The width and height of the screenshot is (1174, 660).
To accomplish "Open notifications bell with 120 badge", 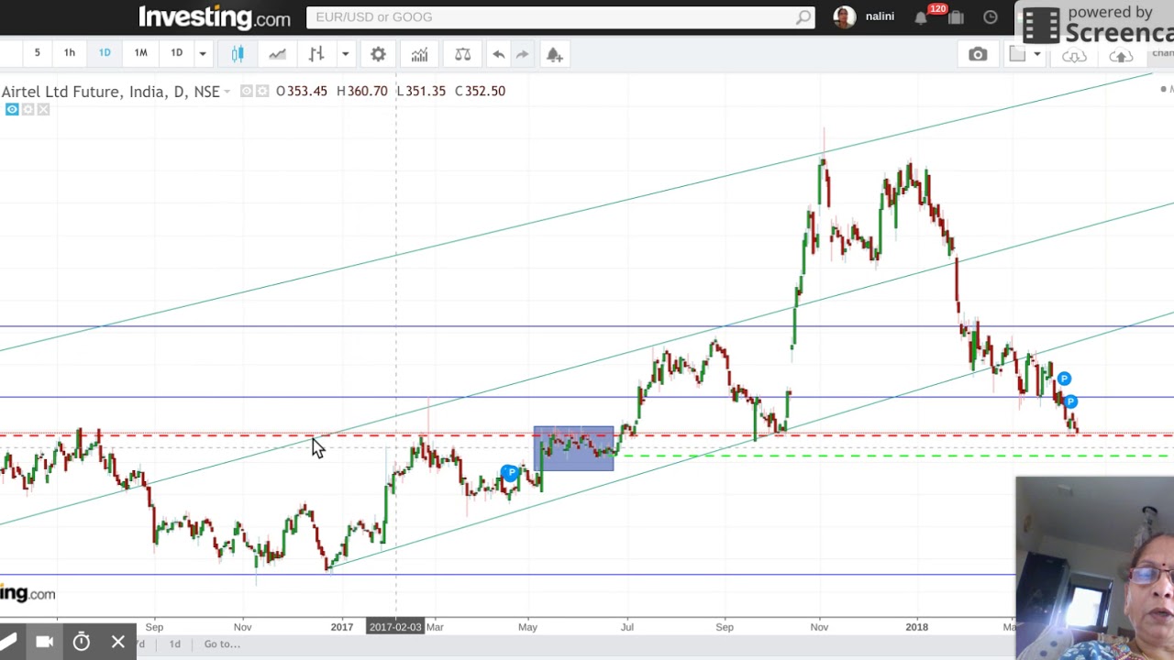I will (921, 16).
